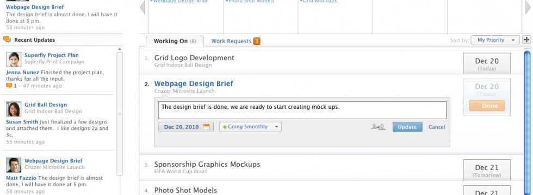Click the plus icon next to Sort by
This screenshot has height=195, width=533.
coord(526,40)
